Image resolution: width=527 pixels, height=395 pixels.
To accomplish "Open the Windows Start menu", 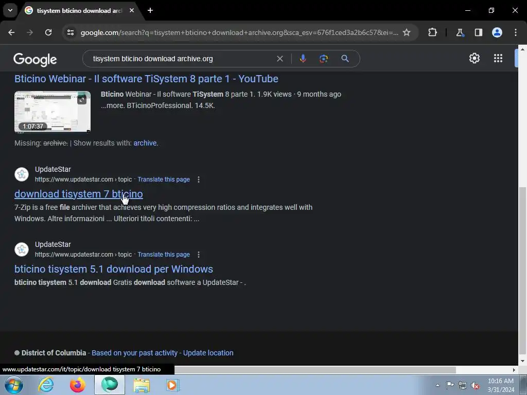I will point(13,385).
